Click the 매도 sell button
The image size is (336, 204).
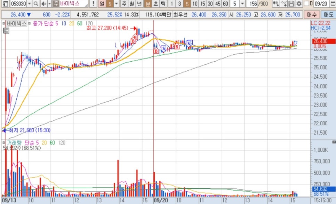pos(328,15)
